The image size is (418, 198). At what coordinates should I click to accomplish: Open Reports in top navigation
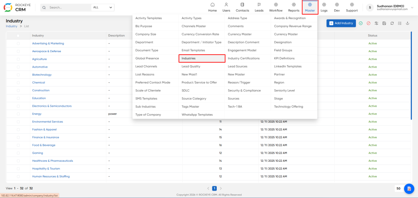[x=293, y=7]
